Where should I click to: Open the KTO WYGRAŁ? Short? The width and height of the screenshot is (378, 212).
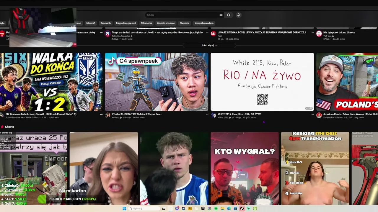click(245, 168)
